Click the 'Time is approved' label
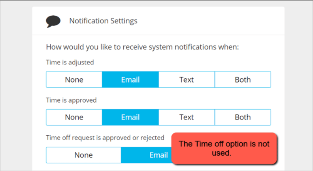The image size is (313, 171). [71, 100]
